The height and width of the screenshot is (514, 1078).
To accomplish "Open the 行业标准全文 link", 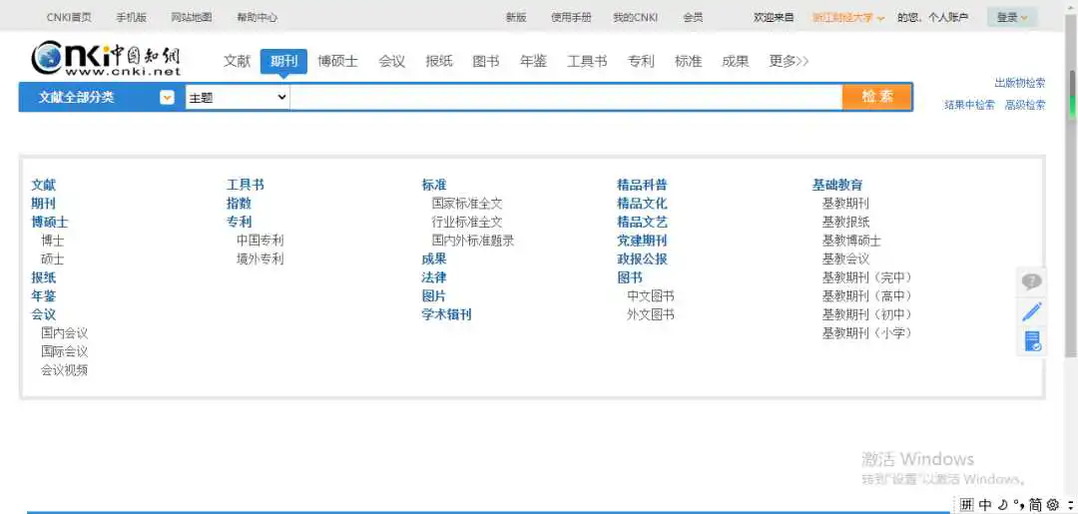I will tap(467, 222).
